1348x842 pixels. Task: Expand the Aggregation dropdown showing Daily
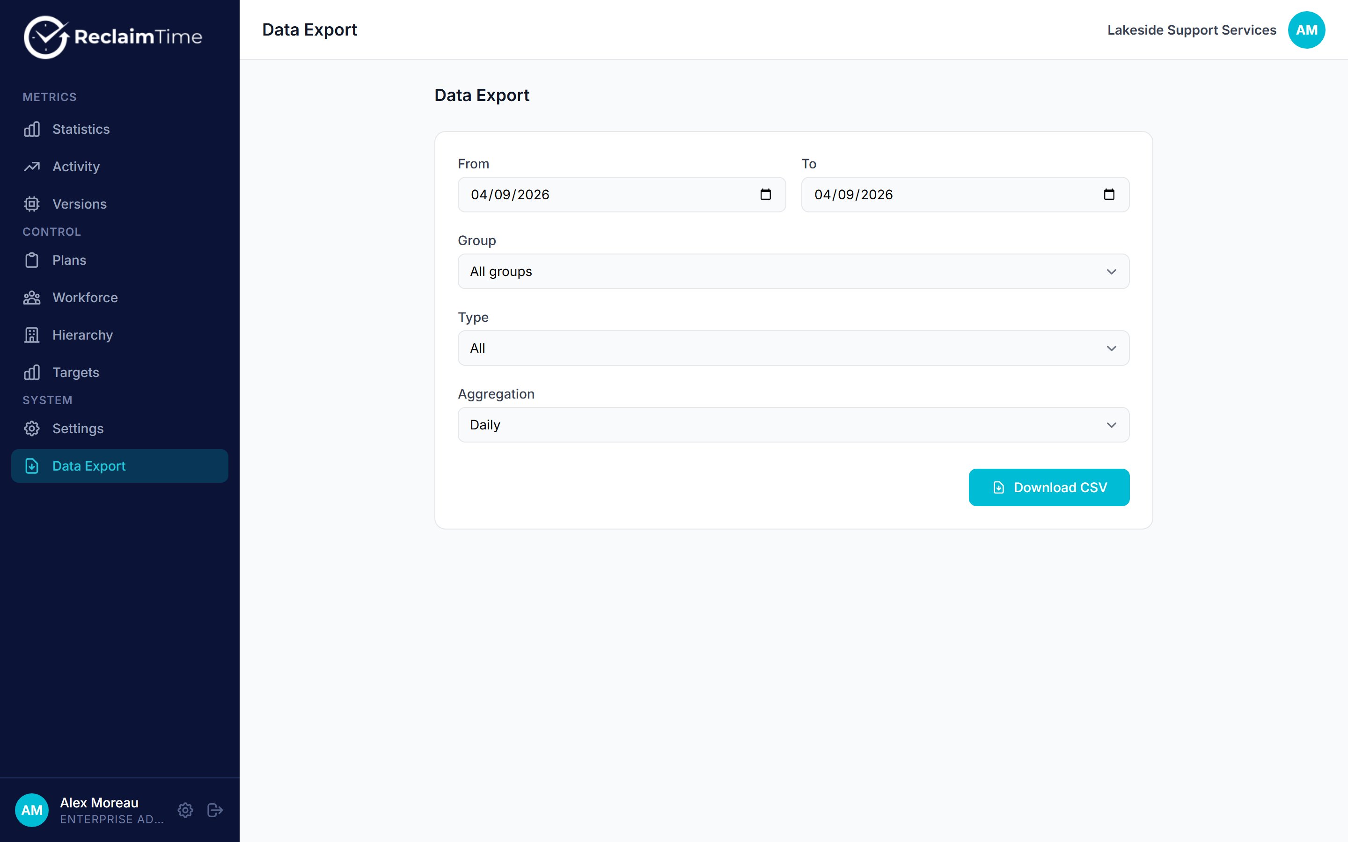coord(793,425)
